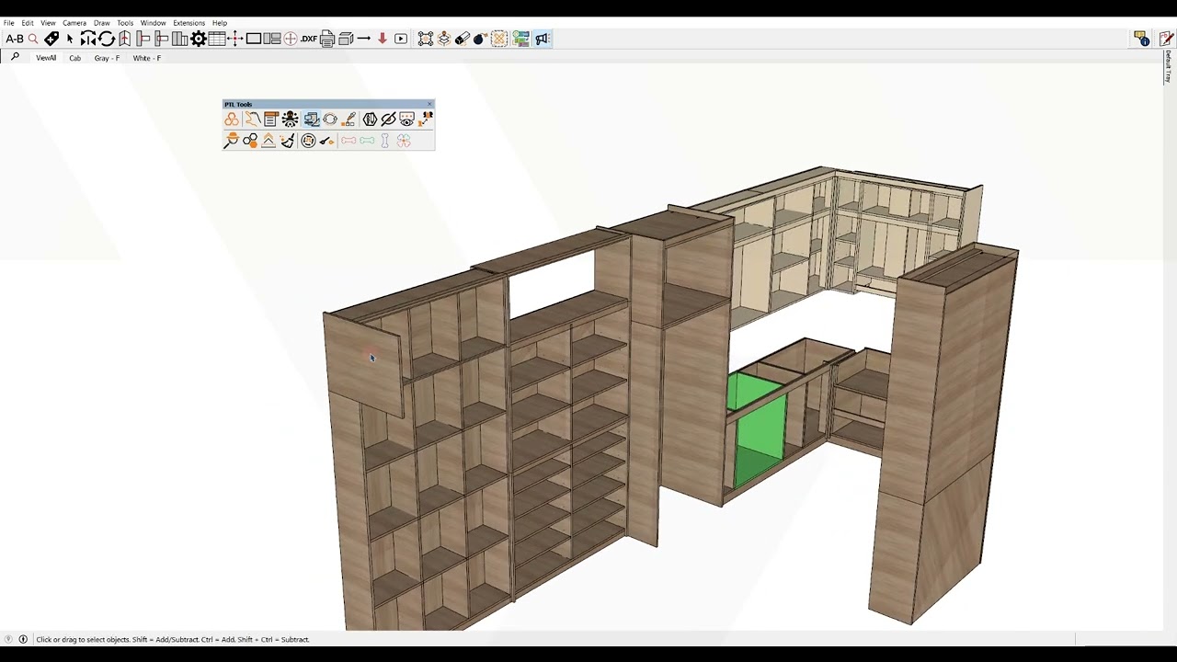Open the Default Tray side panel
The image size is (1177, 662).
pos(1169,66)
